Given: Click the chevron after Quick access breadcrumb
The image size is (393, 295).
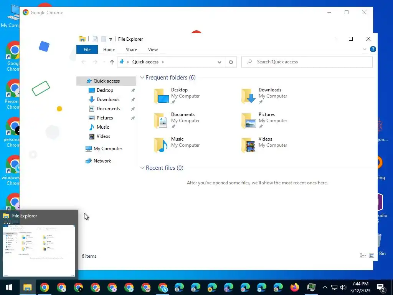Looking at the screenshot, I should tap(163, 62).
